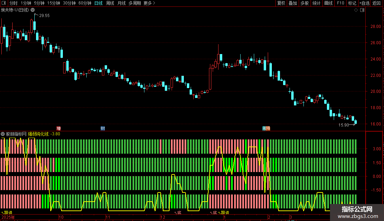Select the 15分钟 period tab
The width and height of the screenshot is (384, 221).
53,3
